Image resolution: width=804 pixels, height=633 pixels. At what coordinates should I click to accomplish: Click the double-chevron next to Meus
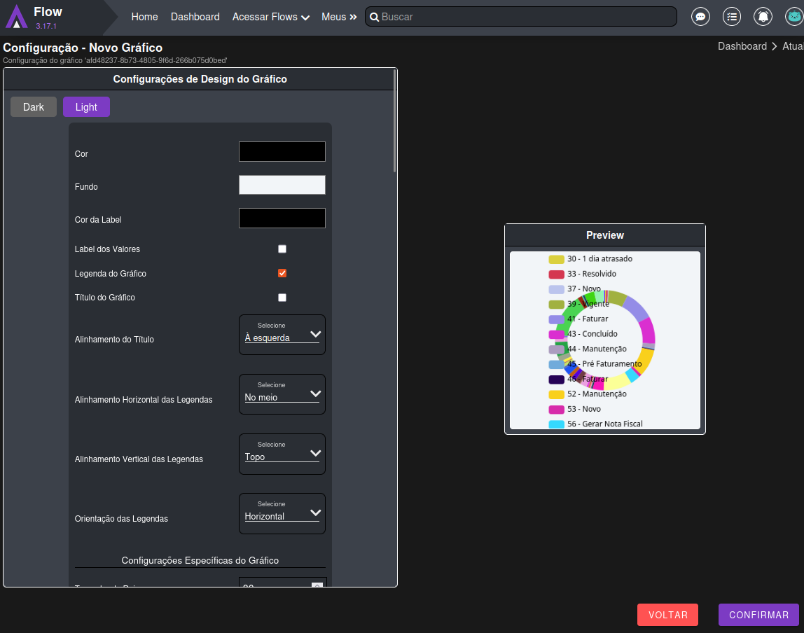click(x=353, y=17)
